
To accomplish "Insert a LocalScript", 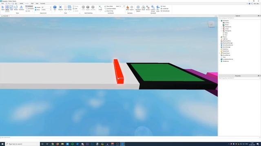I will [x=164, y=9].
